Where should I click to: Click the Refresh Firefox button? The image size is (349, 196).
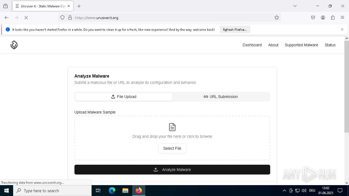pyautogui.click(x=235, y=29)
